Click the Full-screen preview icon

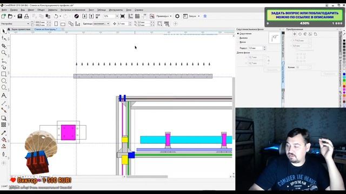point(123,16)
